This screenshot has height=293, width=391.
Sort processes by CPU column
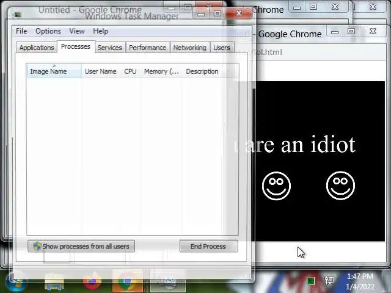(130, 71)
